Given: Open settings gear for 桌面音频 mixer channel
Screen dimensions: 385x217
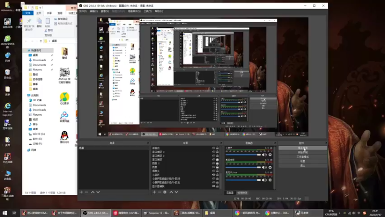Looking at the screenshot, I should click(x=270, y=167).
